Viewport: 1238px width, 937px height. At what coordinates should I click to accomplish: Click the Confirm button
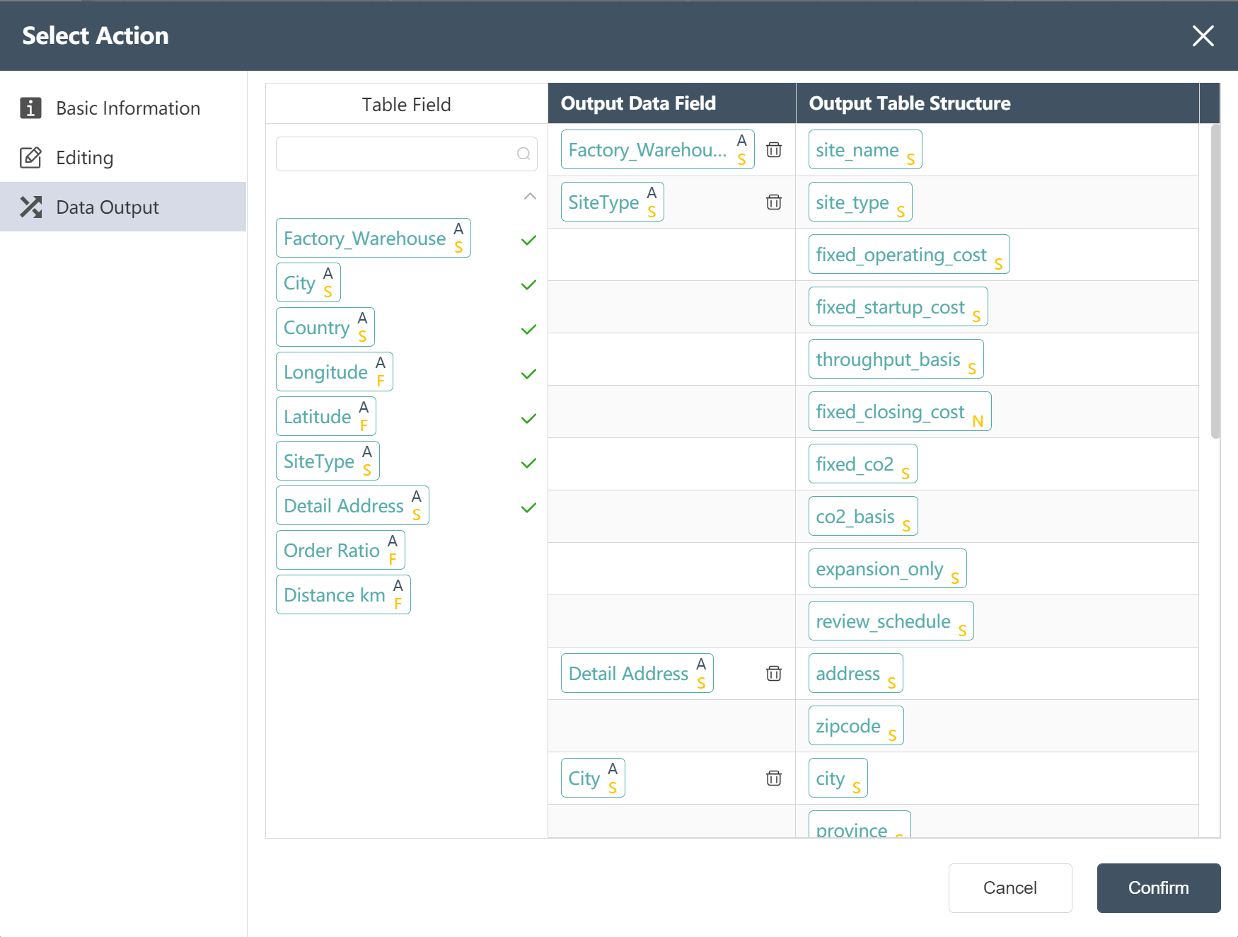(x=1159, y=887)
